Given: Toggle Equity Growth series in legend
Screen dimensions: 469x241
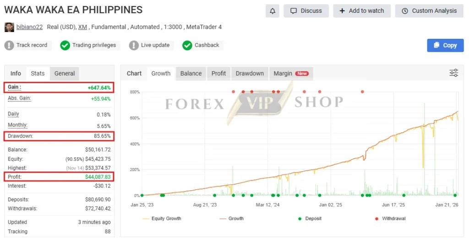Looking at the screenshot, I should 162,219.
